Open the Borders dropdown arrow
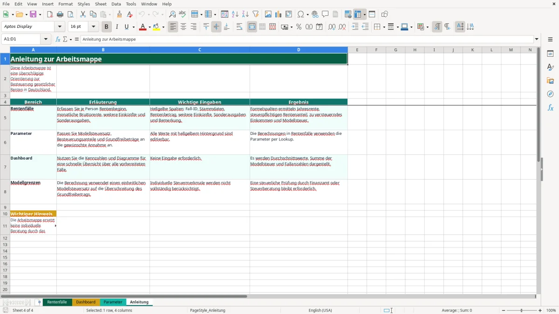Viewport: 559px width, 314px height. (x=384, y=27)
